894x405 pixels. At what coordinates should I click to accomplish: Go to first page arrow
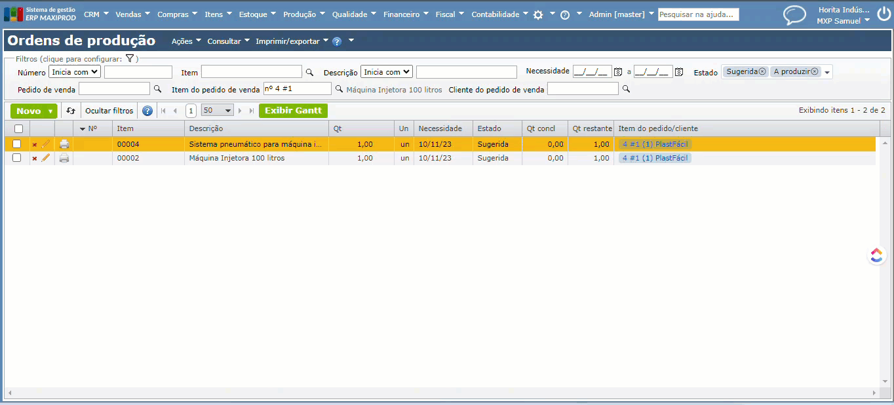pos(163,111)
